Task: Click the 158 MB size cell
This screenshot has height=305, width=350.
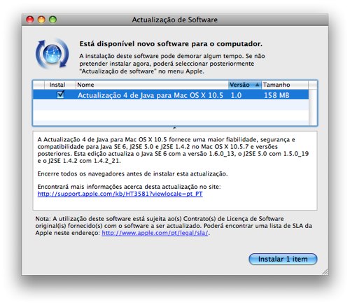Action: (x=276, y=95)
